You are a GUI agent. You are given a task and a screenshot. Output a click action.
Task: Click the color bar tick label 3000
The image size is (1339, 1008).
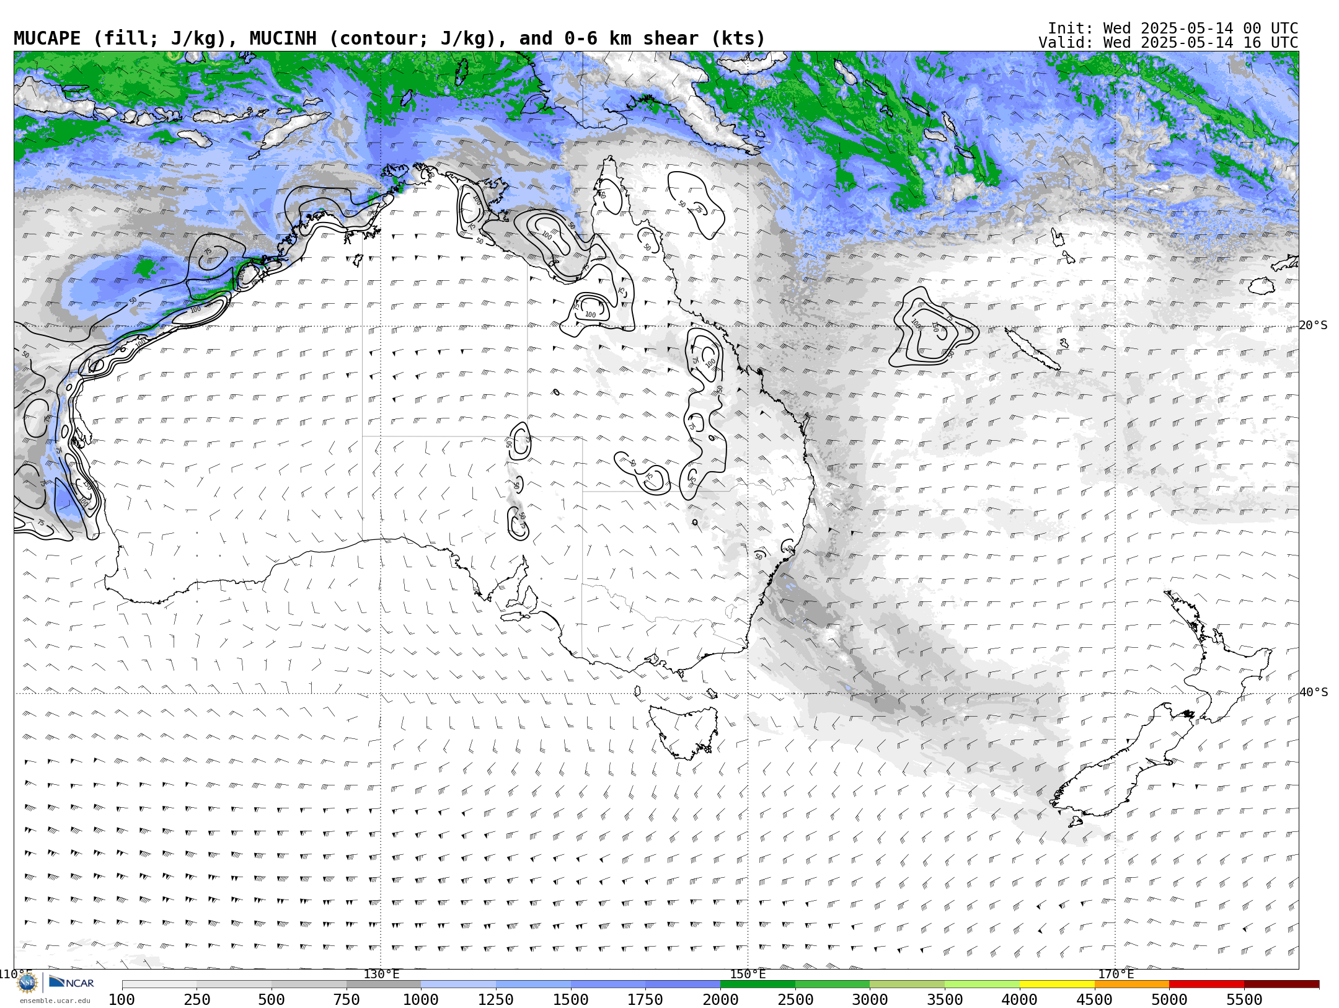click(870, 999)
